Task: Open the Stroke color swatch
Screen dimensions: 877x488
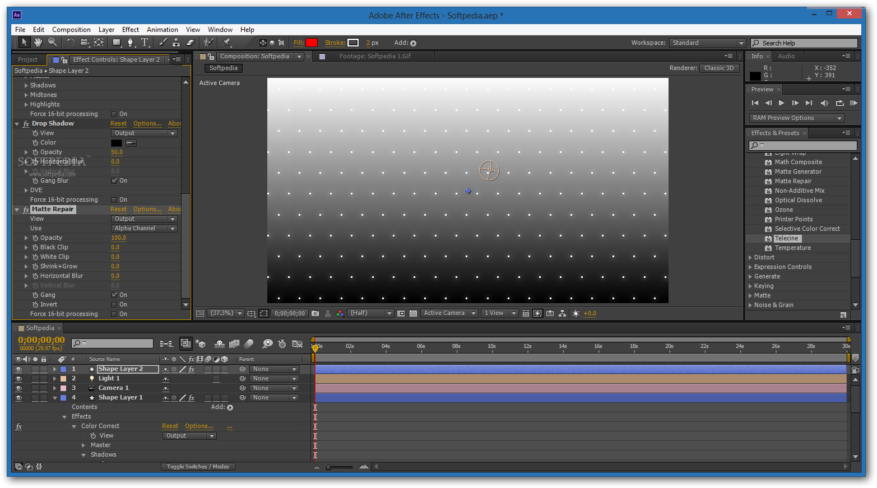Action: coord(353,43)
